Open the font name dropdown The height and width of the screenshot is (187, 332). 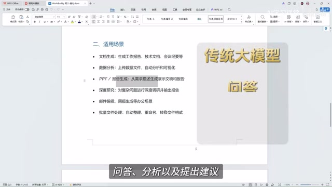pyautogui.click(x=53, y=17)
